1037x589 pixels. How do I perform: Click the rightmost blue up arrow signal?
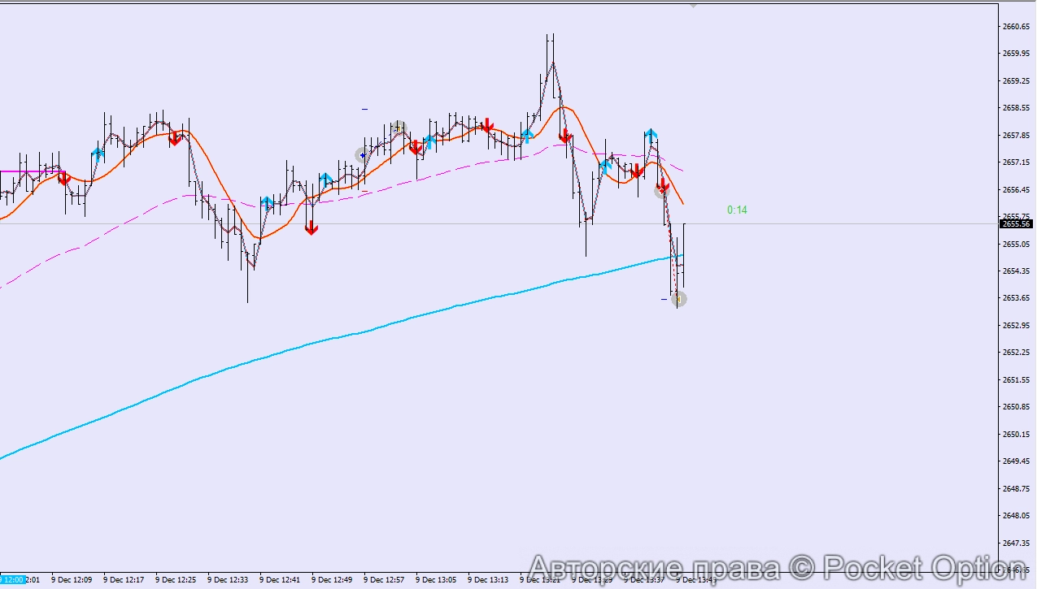tap(651, 136)
